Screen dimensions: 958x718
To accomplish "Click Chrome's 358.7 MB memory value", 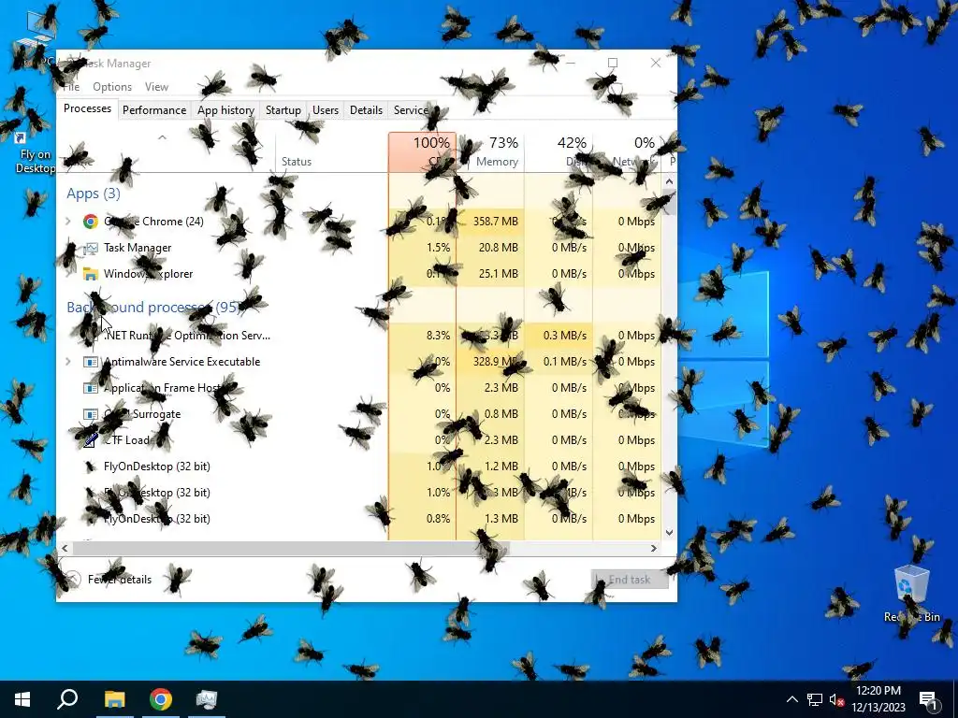I will pyautogui.click(x=496, y=222).
